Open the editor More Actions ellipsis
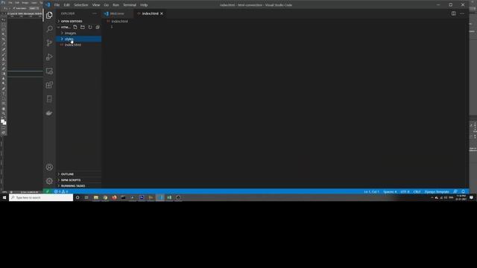477x268 pixels. (x=462, y=13)
